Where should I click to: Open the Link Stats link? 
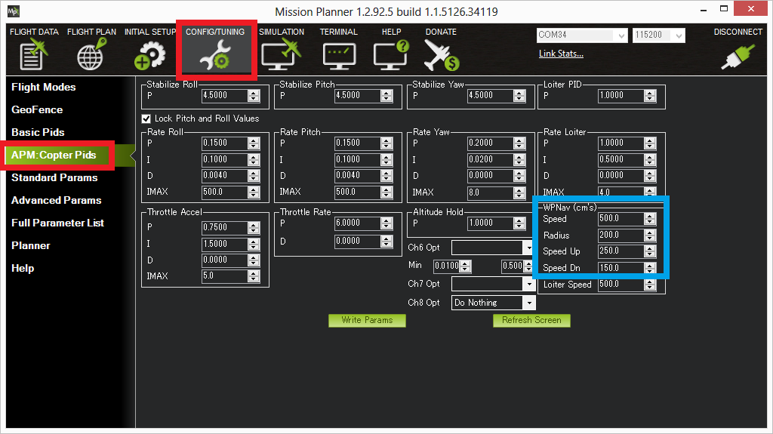click(x=561, y=54)
